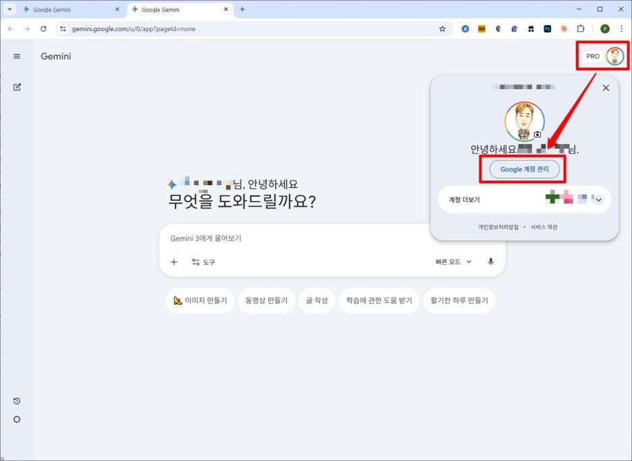Click the Gemini title text
Image resolution: width=632 pixels, height=461 pixels.
(55, 56)
